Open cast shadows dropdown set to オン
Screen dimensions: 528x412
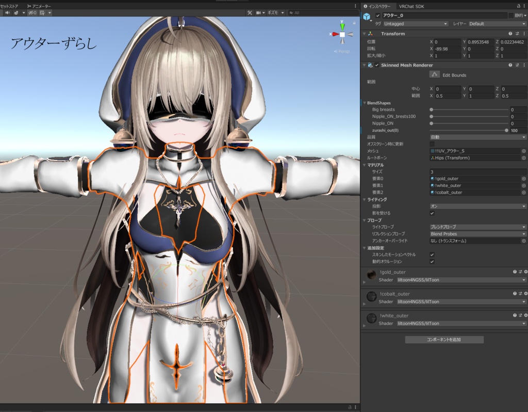(x=478, y=207)
